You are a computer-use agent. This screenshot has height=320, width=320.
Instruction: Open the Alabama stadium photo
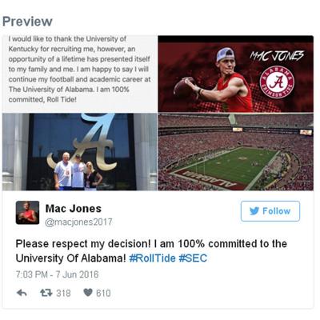coord(236,152)
